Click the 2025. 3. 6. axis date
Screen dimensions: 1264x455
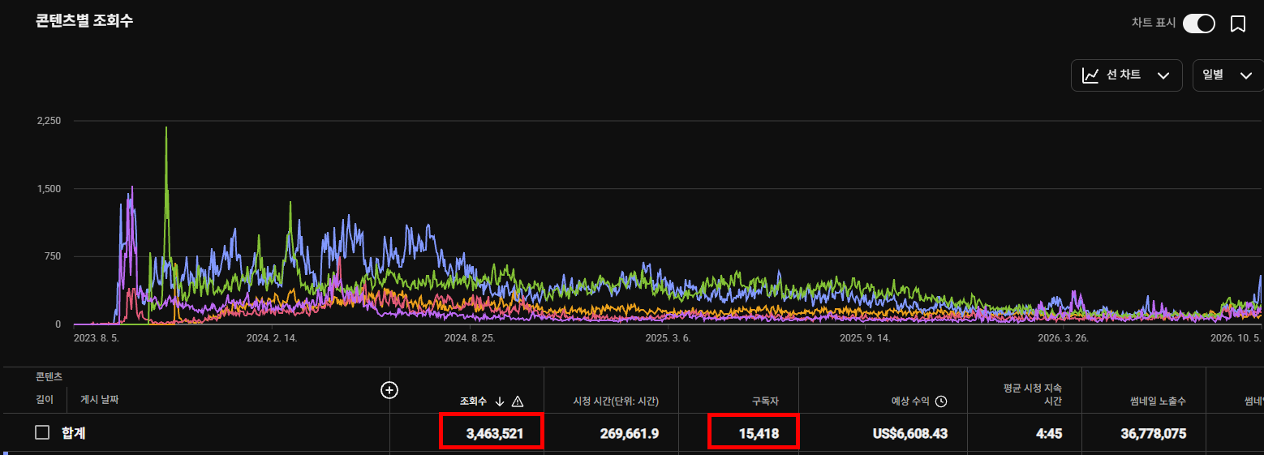coord(670,338)
